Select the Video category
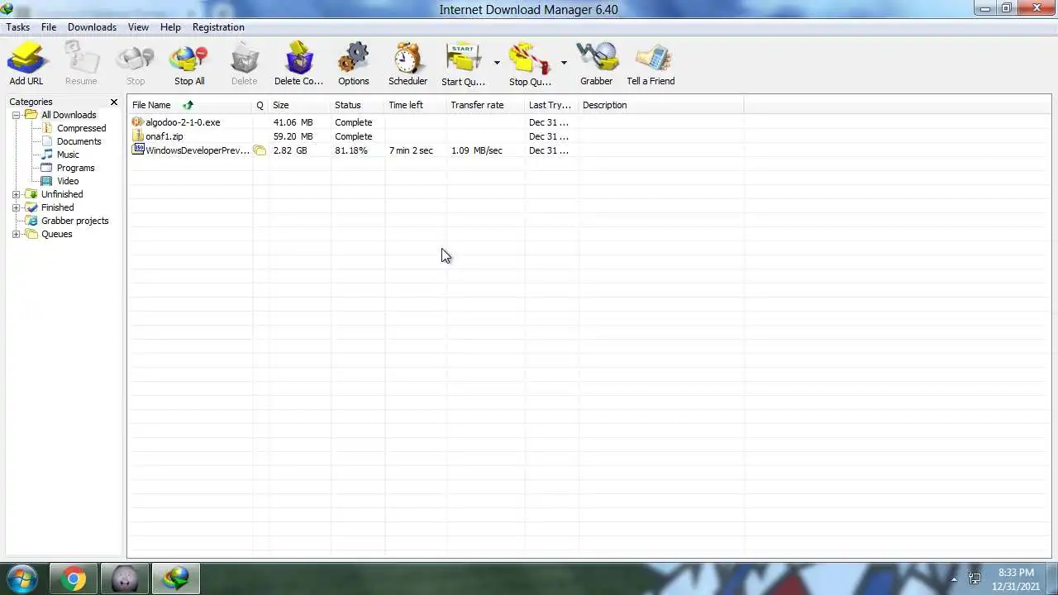This screenshot has width=1058, height=595. pos(68,181)
